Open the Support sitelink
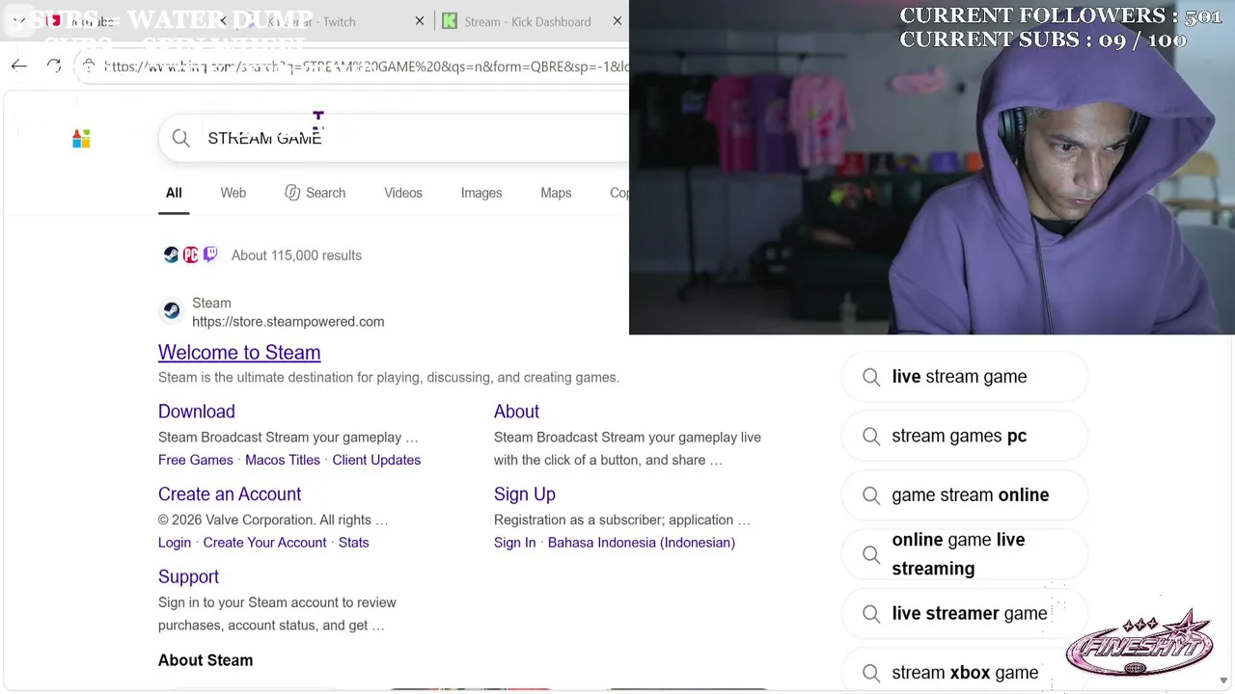The height and width of the screenshot is (694, 1235). (188, 576)
